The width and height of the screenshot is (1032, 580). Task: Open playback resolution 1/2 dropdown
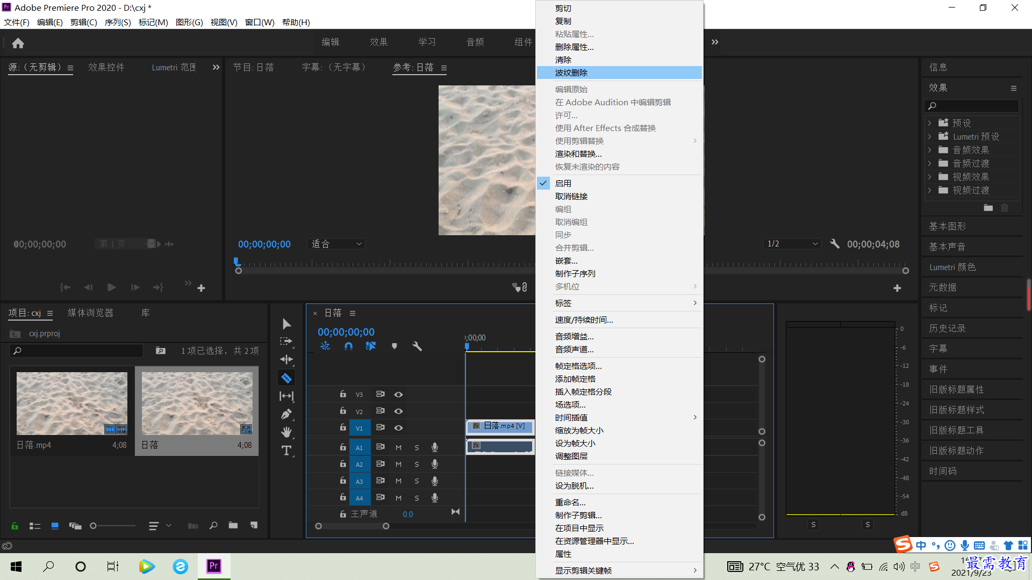point(792,244)
